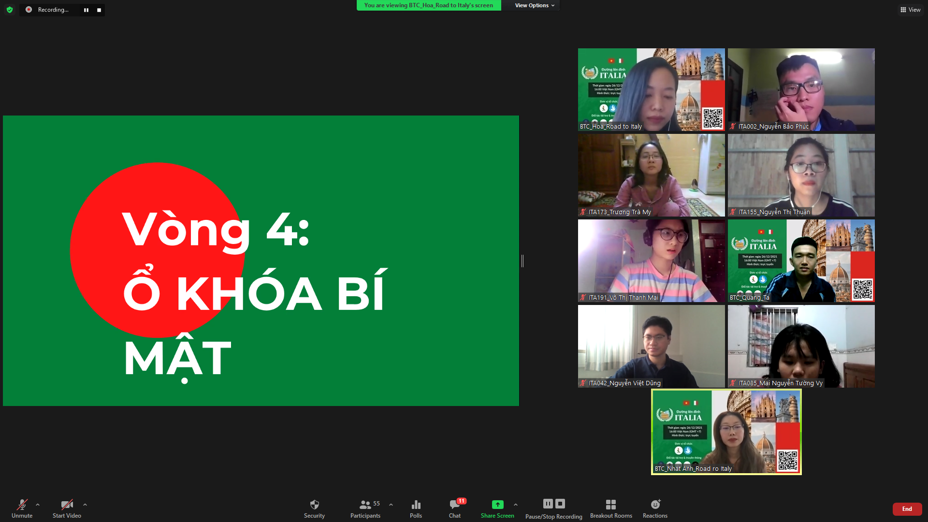Open the Polls icon
The image size is (928, 522).
pyautogui.click(x=416, y=505)
